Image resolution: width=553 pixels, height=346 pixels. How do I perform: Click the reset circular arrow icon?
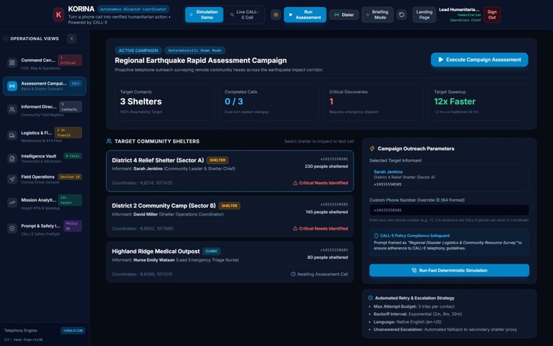401,15
